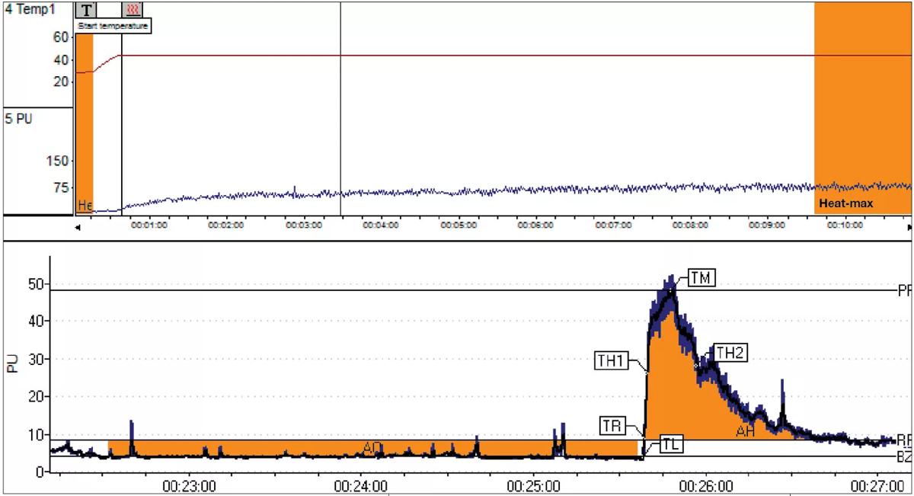Select the Heat-max shaded region label
Image resolution: width=914 pixels, height=496 pixels.
(x=845, y=203)
